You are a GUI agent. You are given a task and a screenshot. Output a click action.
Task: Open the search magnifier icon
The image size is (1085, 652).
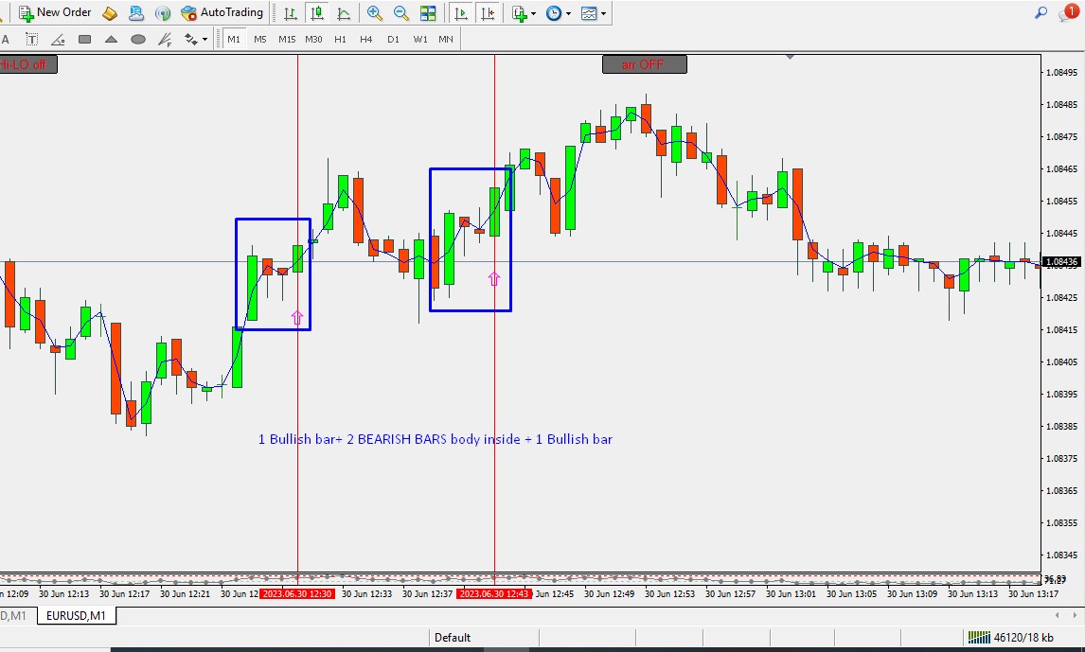[1041, 13]
